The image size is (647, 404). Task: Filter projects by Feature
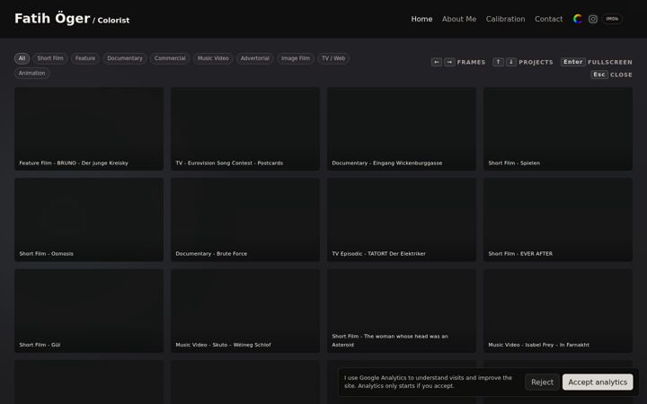coord(85,58)
